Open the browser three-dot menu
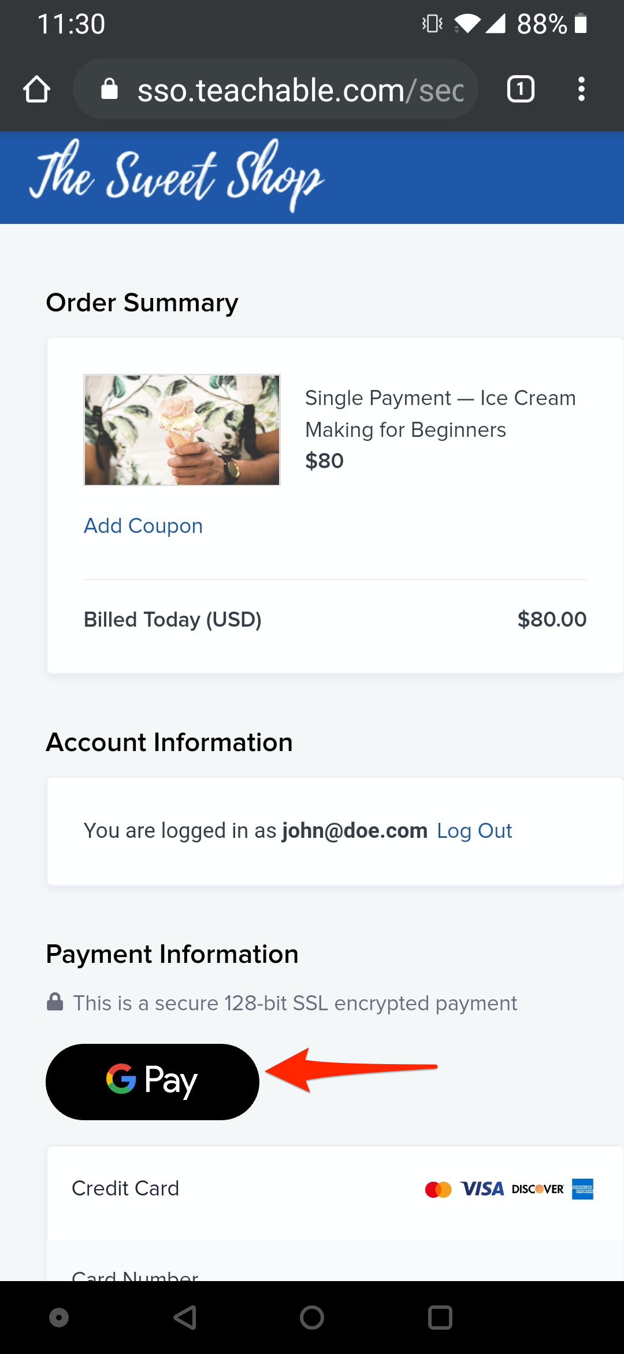This screenshot has width=624, height=1354. [581, 89]
